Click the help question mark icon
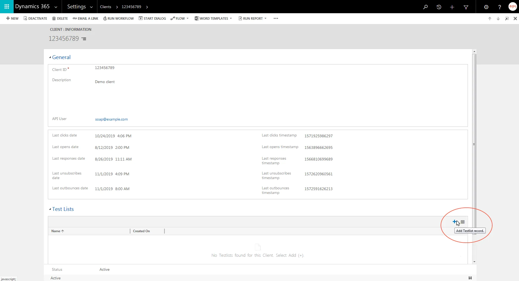 click(x=500, y=7)
